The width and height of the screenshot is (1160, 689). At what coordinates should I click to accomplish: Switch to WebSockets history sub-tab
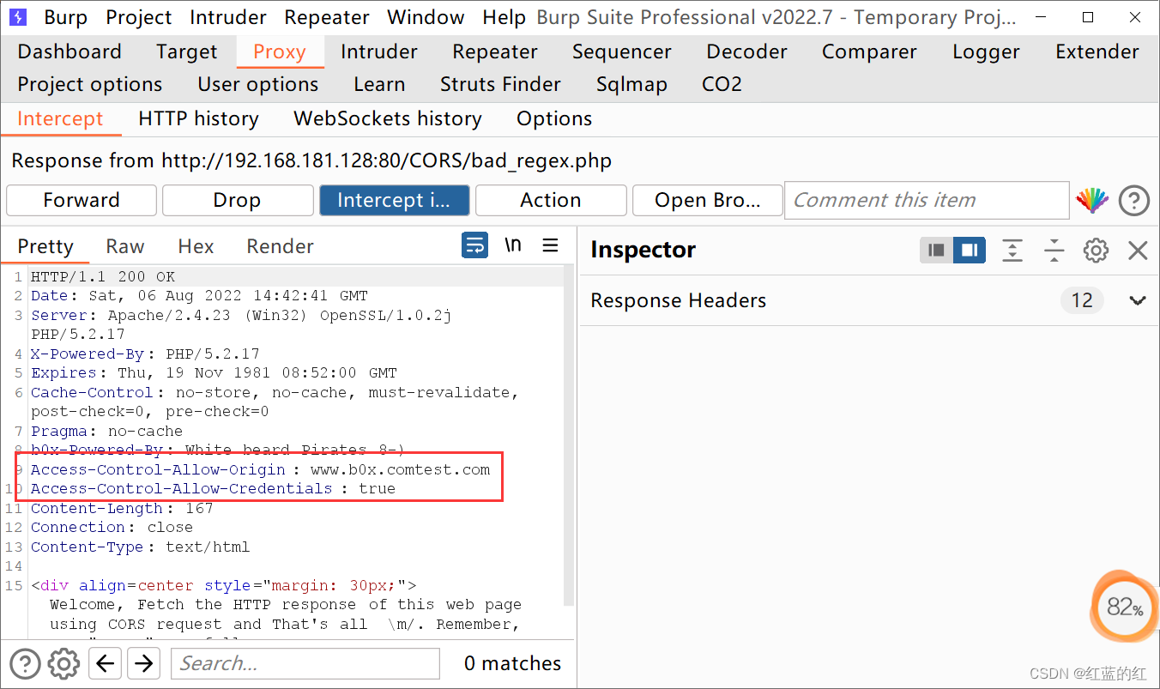click(388, 118)
